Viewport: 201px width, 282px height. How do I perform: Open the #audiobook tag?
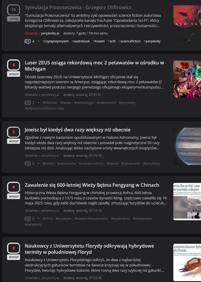tap(81, 41)
